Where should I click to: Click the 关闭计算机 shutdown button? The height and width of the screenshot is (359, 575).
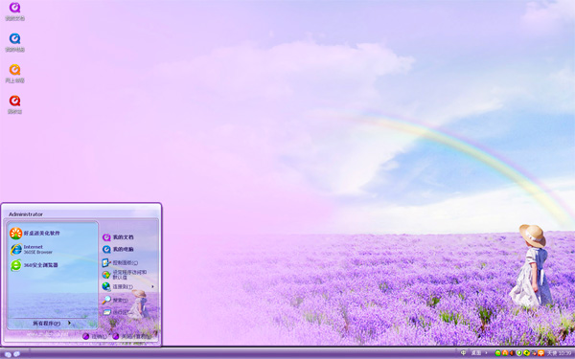tap(132, 336)
